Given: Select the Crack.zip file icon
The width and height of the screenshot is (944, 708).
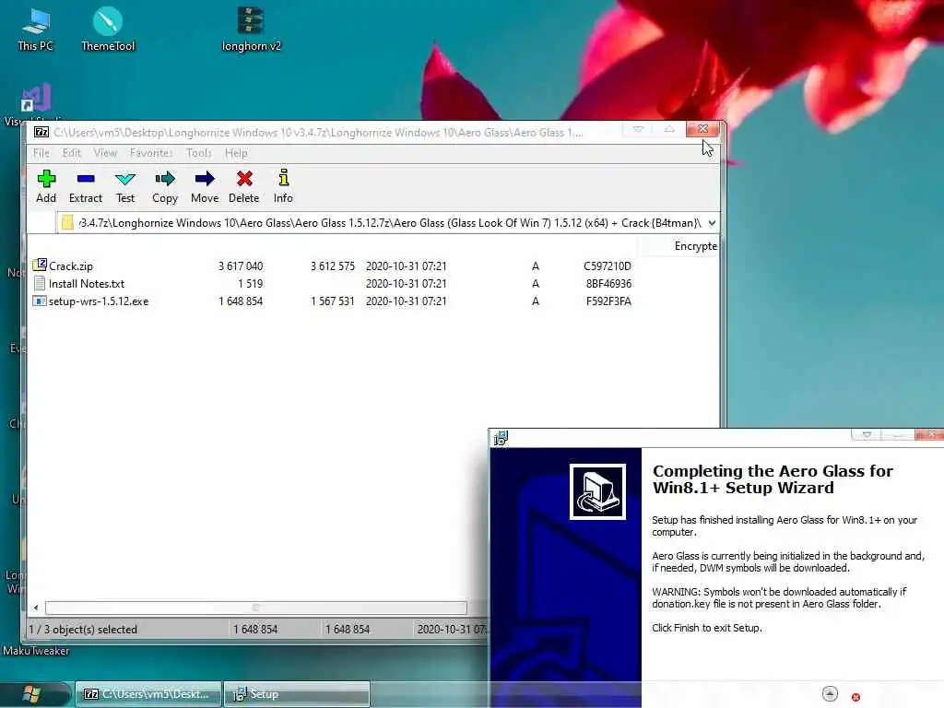Looking at the screenshot, I should click(40, 265).
